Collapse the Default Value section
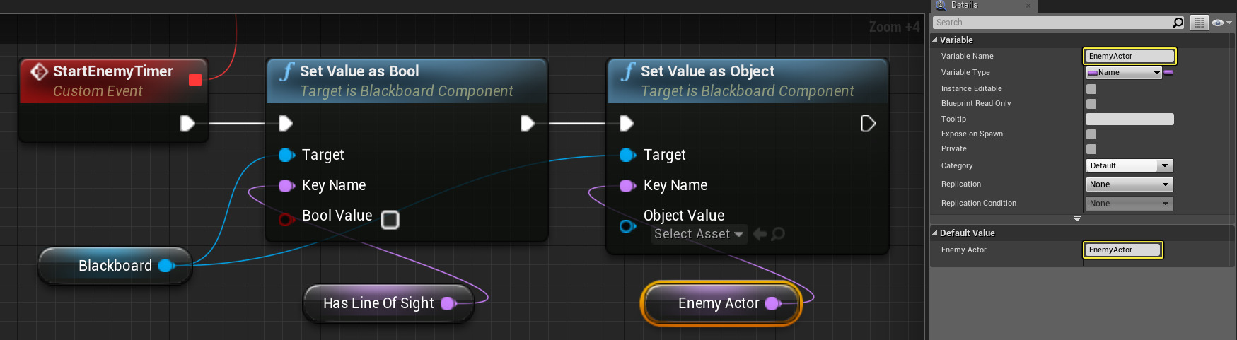Viewport: 1237px width, 340px height. pyautogui.click(x=935, y=233)
